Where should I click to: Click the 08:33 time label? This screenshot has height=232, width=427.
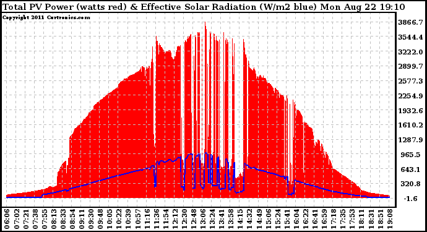pyautogui.click(x=63, y=219)
